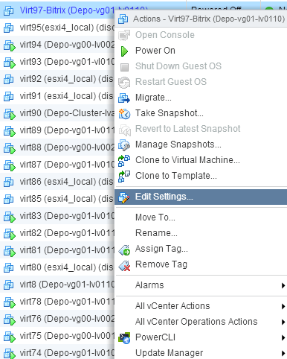Select the virt91 (esxi4_local) row
Screen dimensions: 287x359
pyautogui.click(x=57, y=96)
